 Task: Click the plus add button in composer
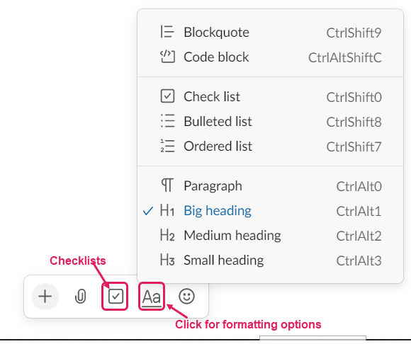tap(45, 297)
